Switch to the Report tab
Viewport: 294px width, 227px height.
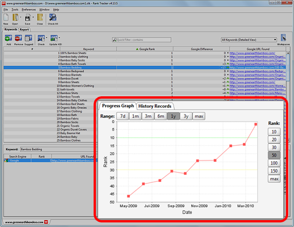pos(24,30)
